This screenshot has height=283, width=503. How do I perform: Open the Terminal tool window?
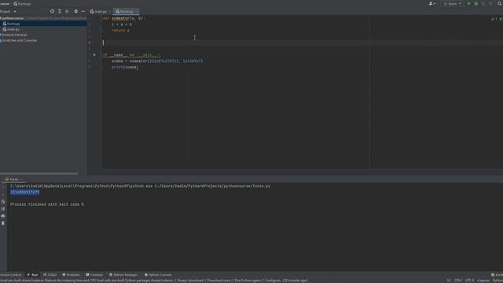pyautogui.click(x=94, y=275)
